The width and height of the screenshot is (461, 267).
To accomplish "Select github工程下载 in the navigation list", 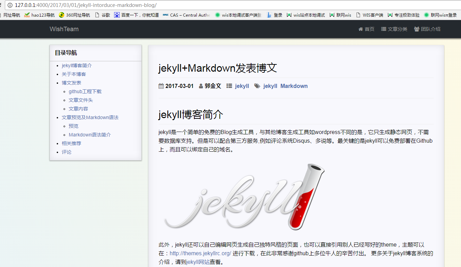I will tap(85, 91).
